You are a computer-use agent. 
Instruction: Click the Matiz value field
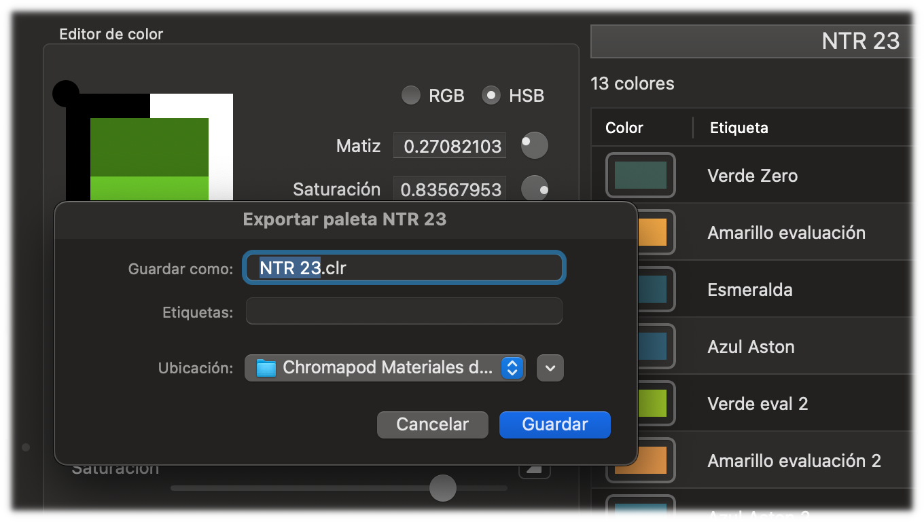[x=450, y=146]
